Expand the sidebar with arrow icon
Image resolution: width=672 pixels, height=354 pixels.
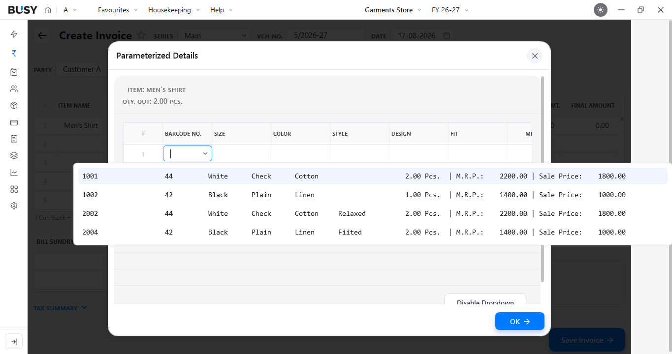click(14, 342)
